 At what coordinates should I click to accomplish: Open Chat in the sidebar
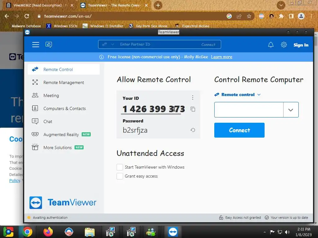click(x=64, y=121)
